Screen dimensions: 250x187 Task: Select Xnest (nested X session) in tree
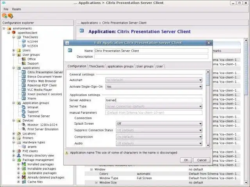[x=45, y=94]
